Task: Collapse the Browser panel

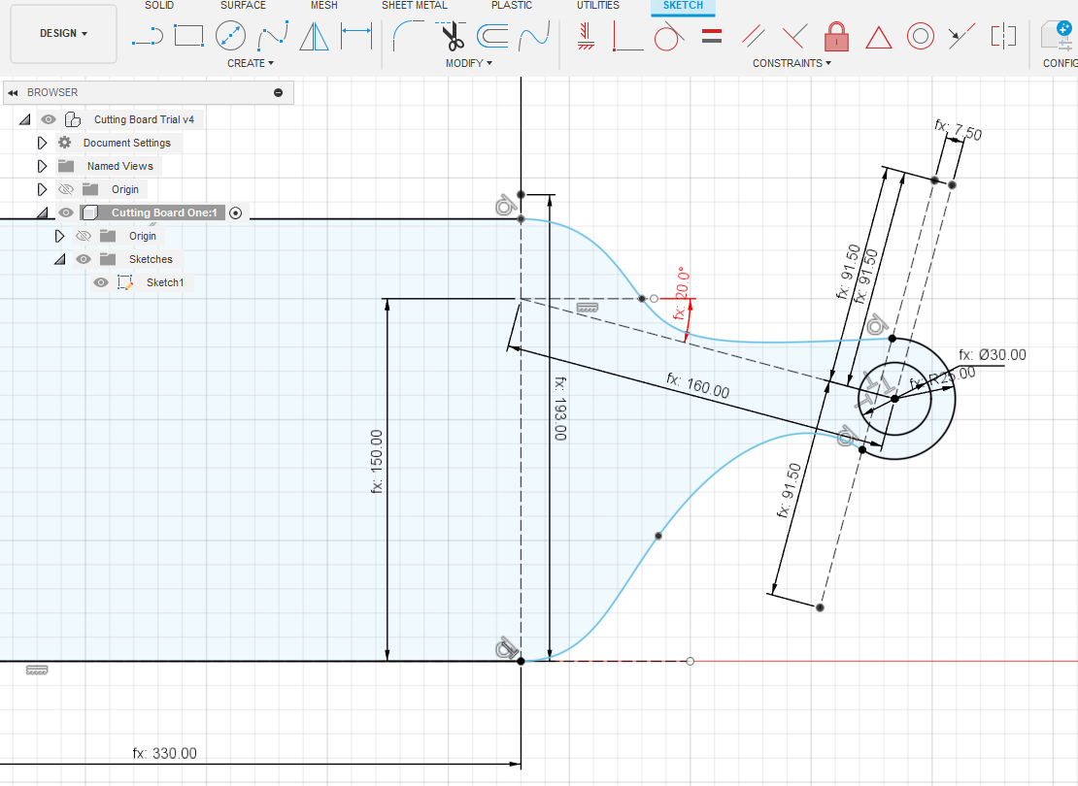Action: 12,92
